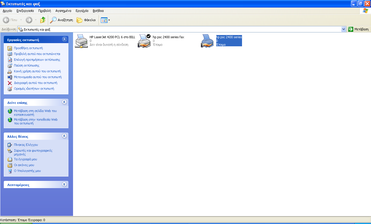Click the Back arrow icon (Πίσω)
Viewport: 371px width, 224px height.
pyautogui.click(x=6, y=20)
